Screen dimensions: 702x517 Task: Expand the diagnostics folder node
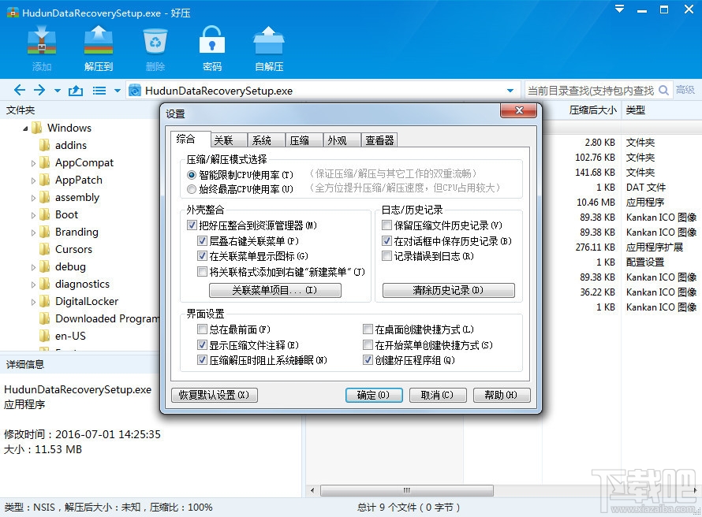(x=33, y=285)
